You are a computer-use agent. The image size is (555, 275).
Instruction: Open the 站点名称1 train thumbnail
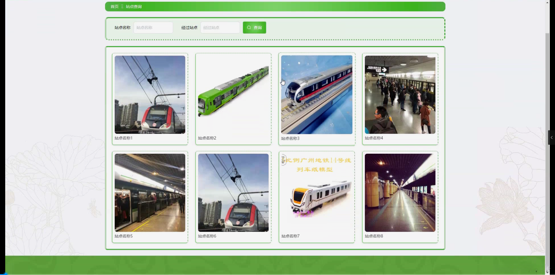[150, 95]
